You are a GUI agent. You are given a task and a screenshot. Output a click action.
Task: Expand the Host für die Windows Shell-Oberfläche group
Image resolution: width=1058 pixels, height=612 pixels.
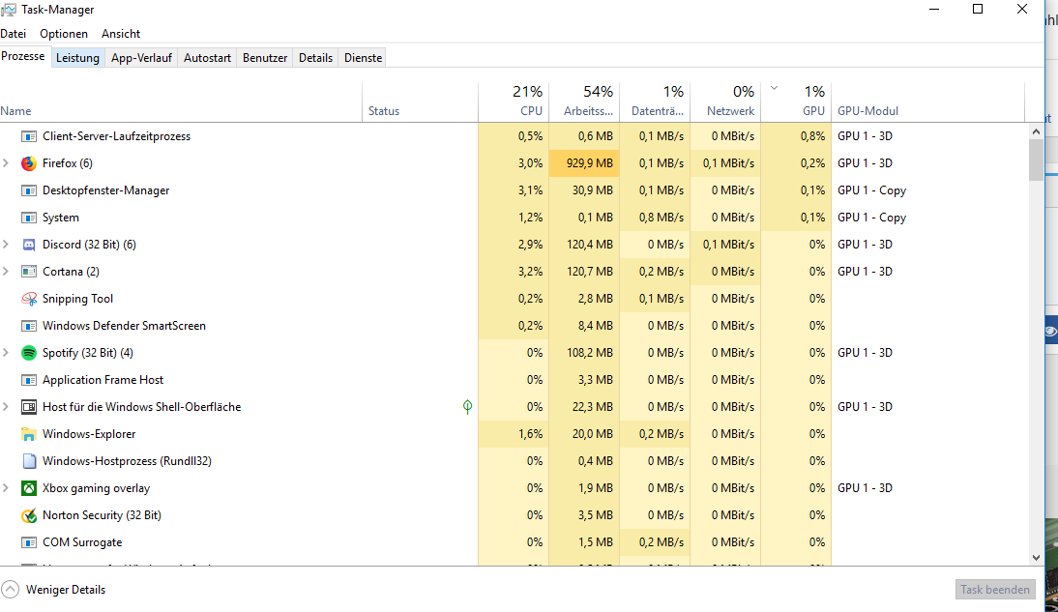click(x=6, y=407)
